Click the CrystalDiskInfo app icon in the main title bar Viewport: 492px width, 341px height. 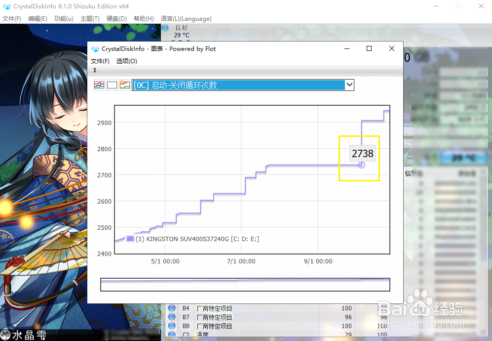(6, 6)
